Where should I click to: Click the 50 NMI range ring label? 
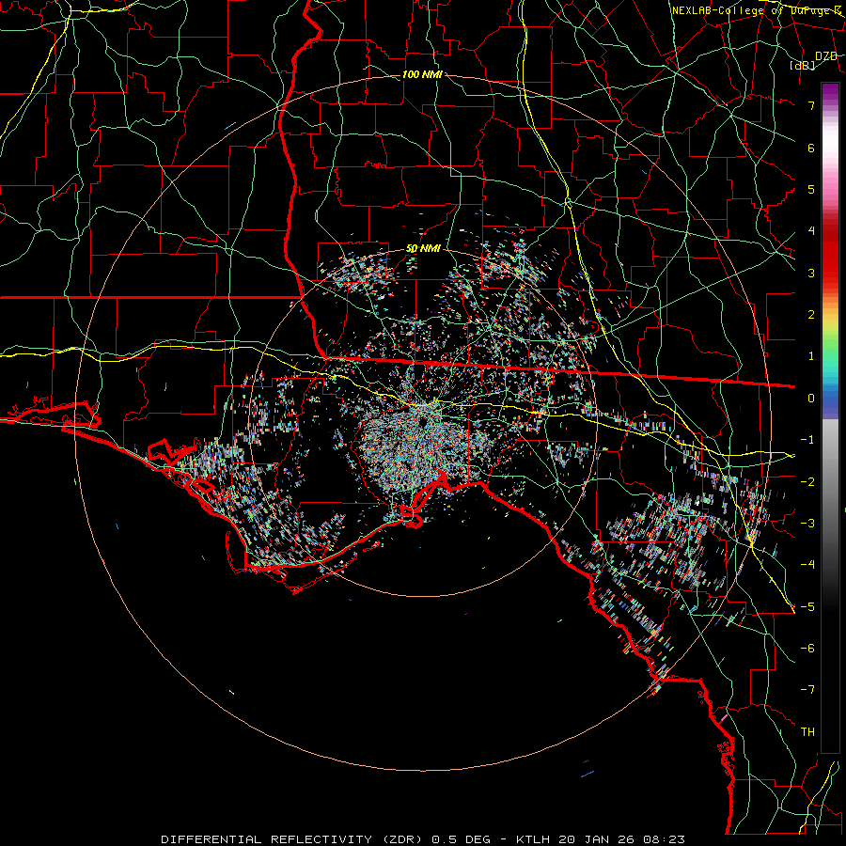pos(424,249)
